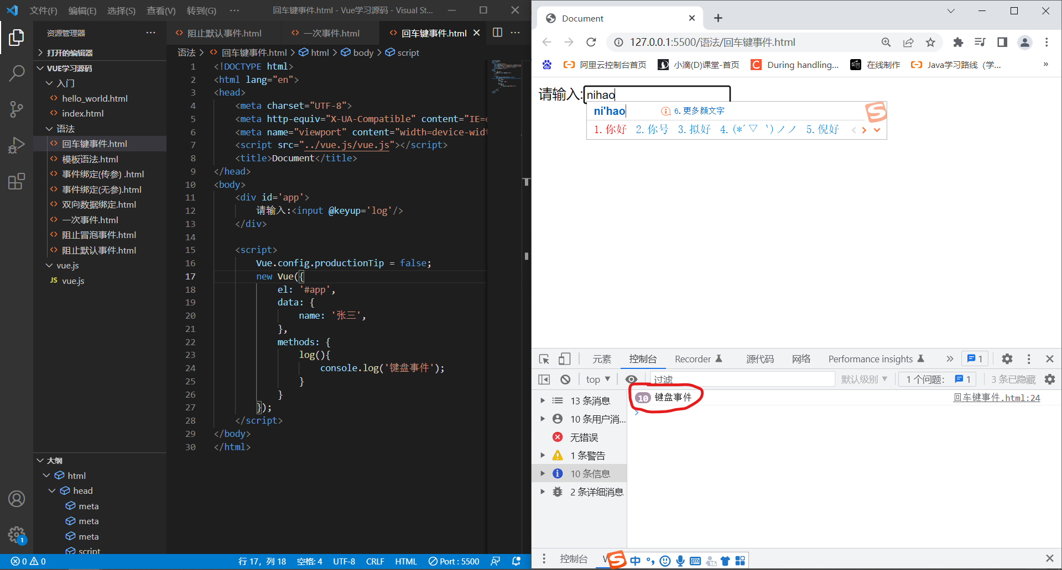Expand the 1 条警告 group

coord(543,455)
